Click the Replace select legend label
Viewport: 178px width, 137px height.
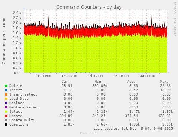tap(24, 107)
